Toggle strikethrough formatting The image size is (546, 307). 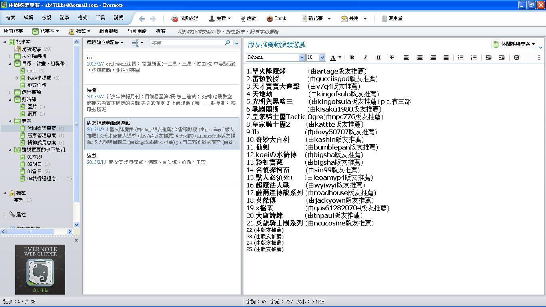(x=391, y=58)
